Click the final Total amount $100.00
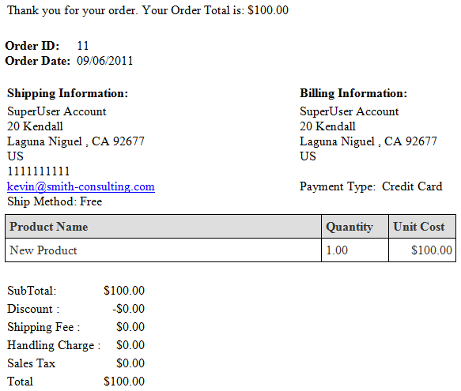Image resolution: width=461 pixels, height=391 pixels. [124, 382]
